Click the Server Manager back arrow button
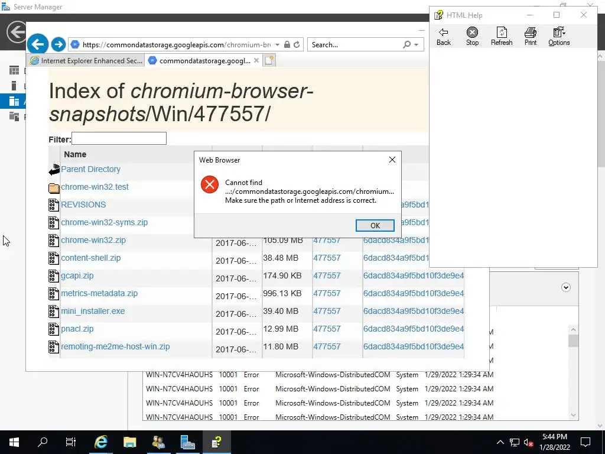This screenshot has height=454, width=605. point(16,32)
